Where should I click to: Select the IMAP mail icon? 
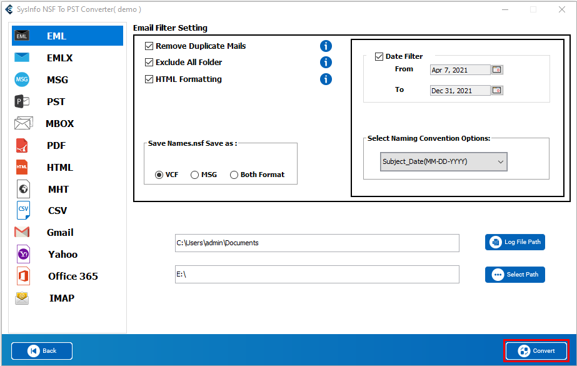[x=23, y=298]
